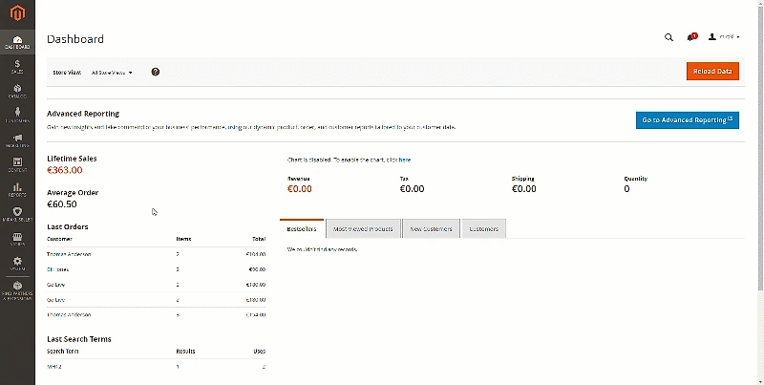Click the Dashboard page title
764x385 pixels.
point(75,39)
